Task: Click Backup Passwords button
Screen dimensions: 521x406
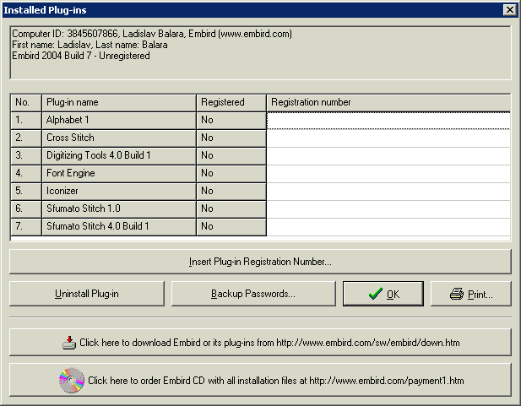Action: [253, 294]
